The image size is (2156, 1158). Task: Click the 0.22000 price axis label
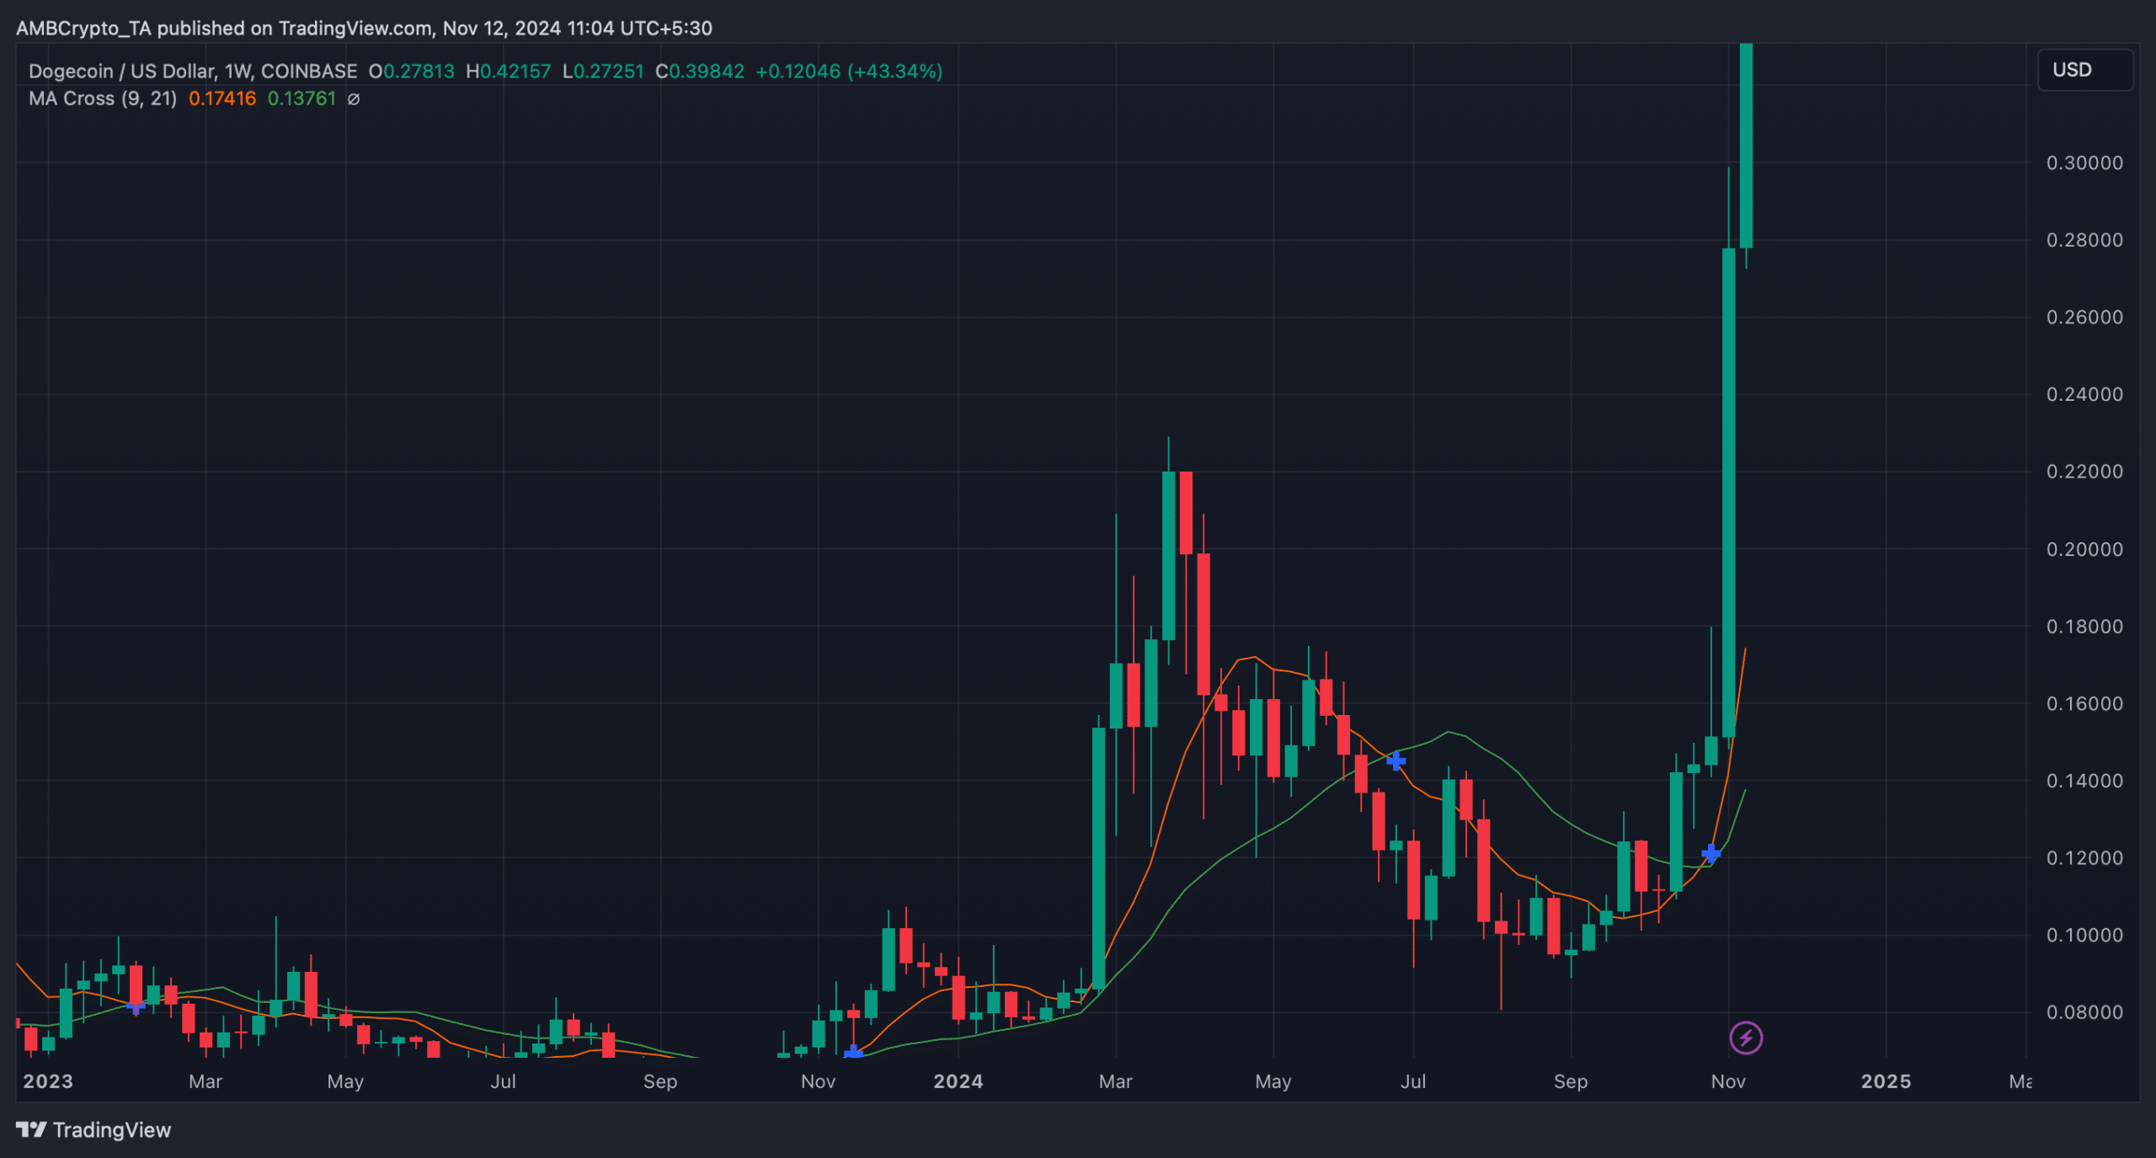[2084, 472]
